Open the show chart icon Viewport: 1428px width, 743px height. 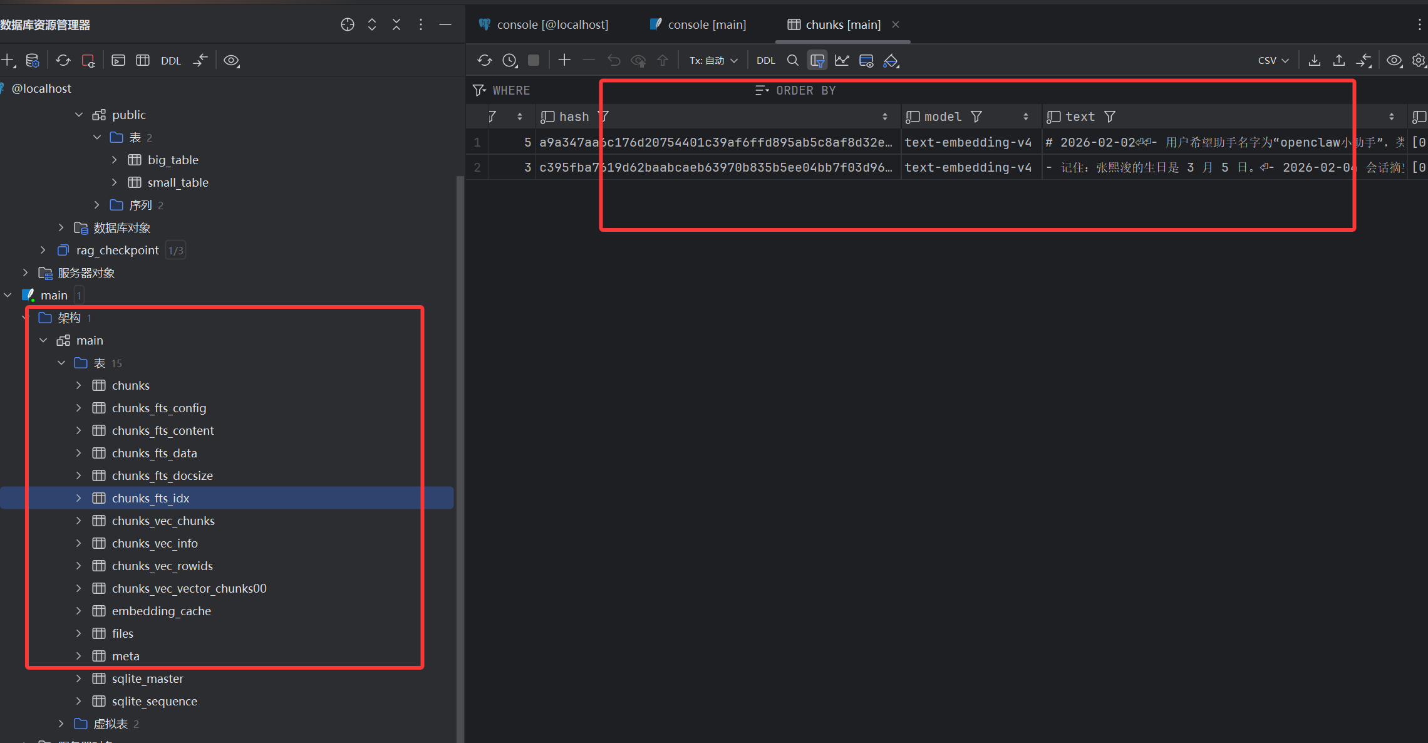[842, 61]
